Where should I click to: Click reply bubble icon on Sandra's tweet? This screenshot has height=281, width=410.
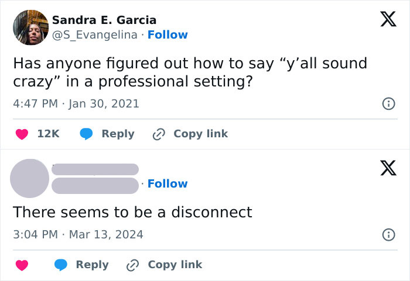[x=87, y=134]
